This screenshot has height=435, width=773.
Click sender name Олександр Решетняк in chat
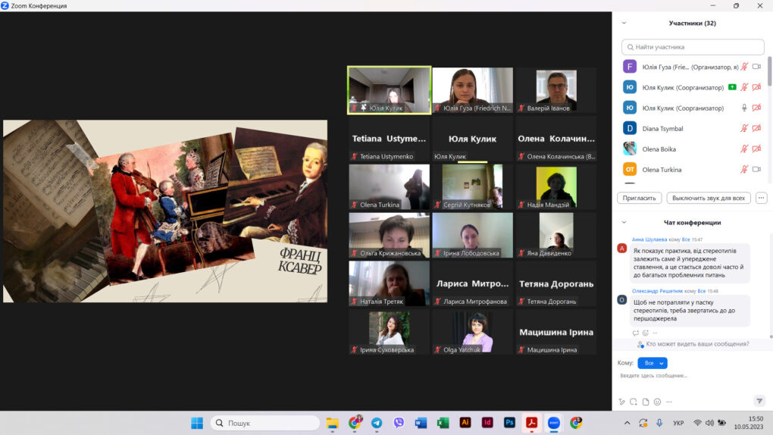pos(657,291)
